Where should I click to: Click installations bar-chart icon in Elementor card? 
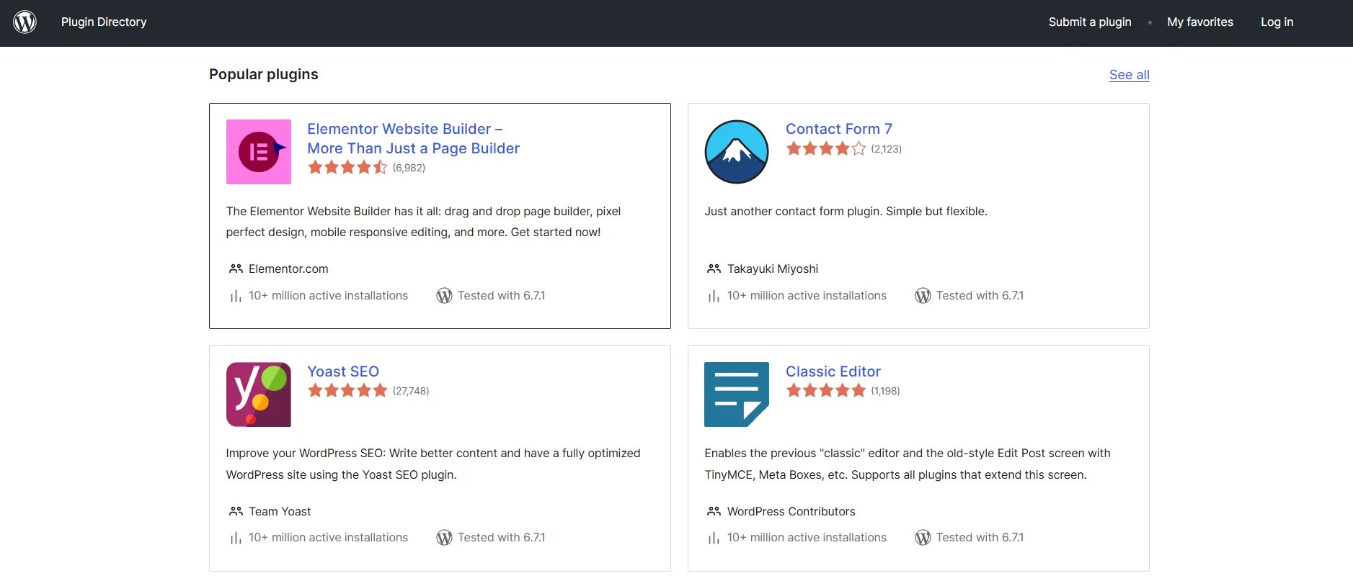(x=236, y=296)
